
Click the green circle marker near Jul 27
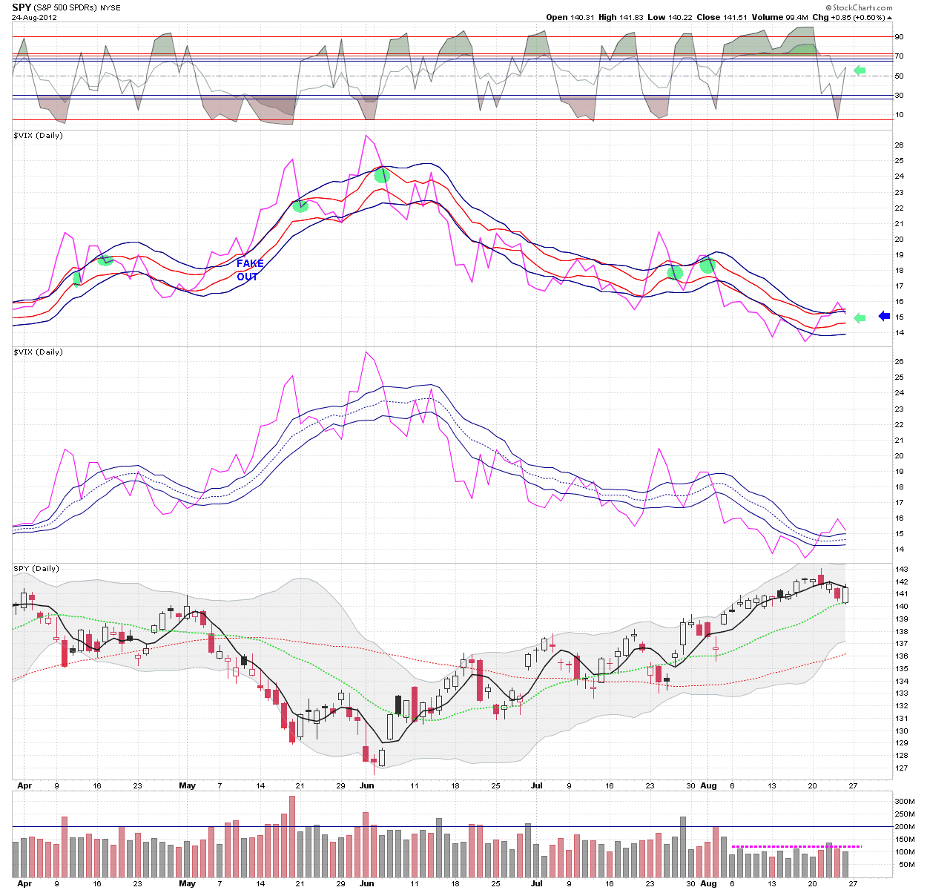674,273
